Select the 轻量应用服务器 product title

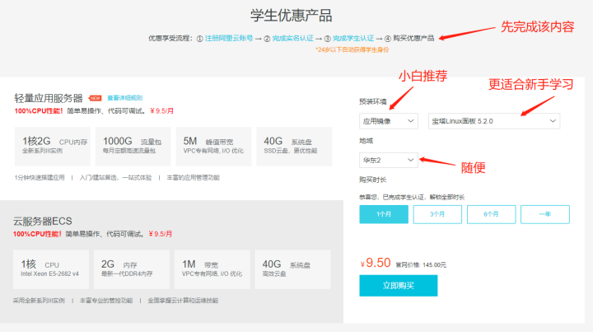pyautogui.click(x=49, y=98)
